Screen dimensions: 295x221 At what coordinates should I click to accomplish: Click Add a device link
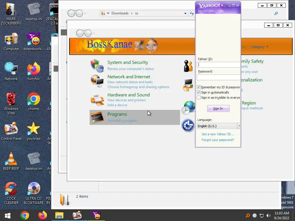tap(117, 105)
